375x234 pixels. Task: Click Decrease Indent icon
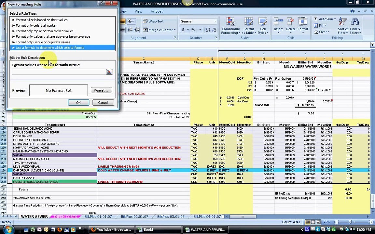coord(130,30)
